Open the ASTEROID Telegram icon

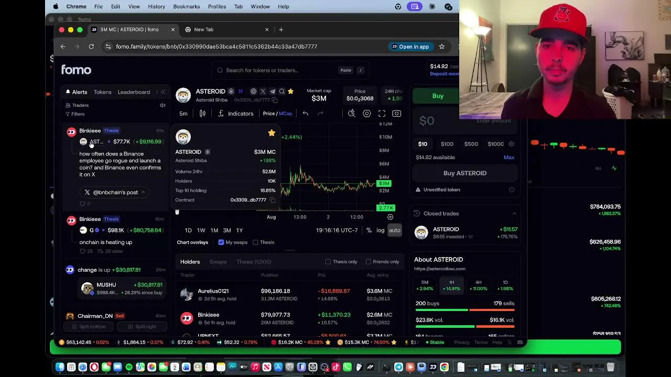point(272,92)
